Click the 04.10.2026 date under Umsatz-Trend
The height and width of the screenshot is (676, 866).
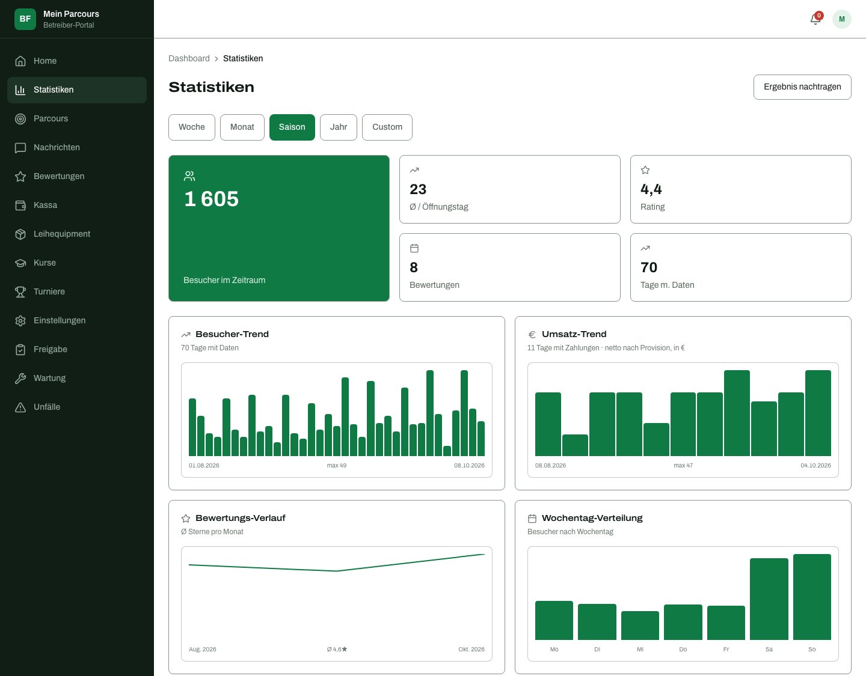tap(815, 466)
